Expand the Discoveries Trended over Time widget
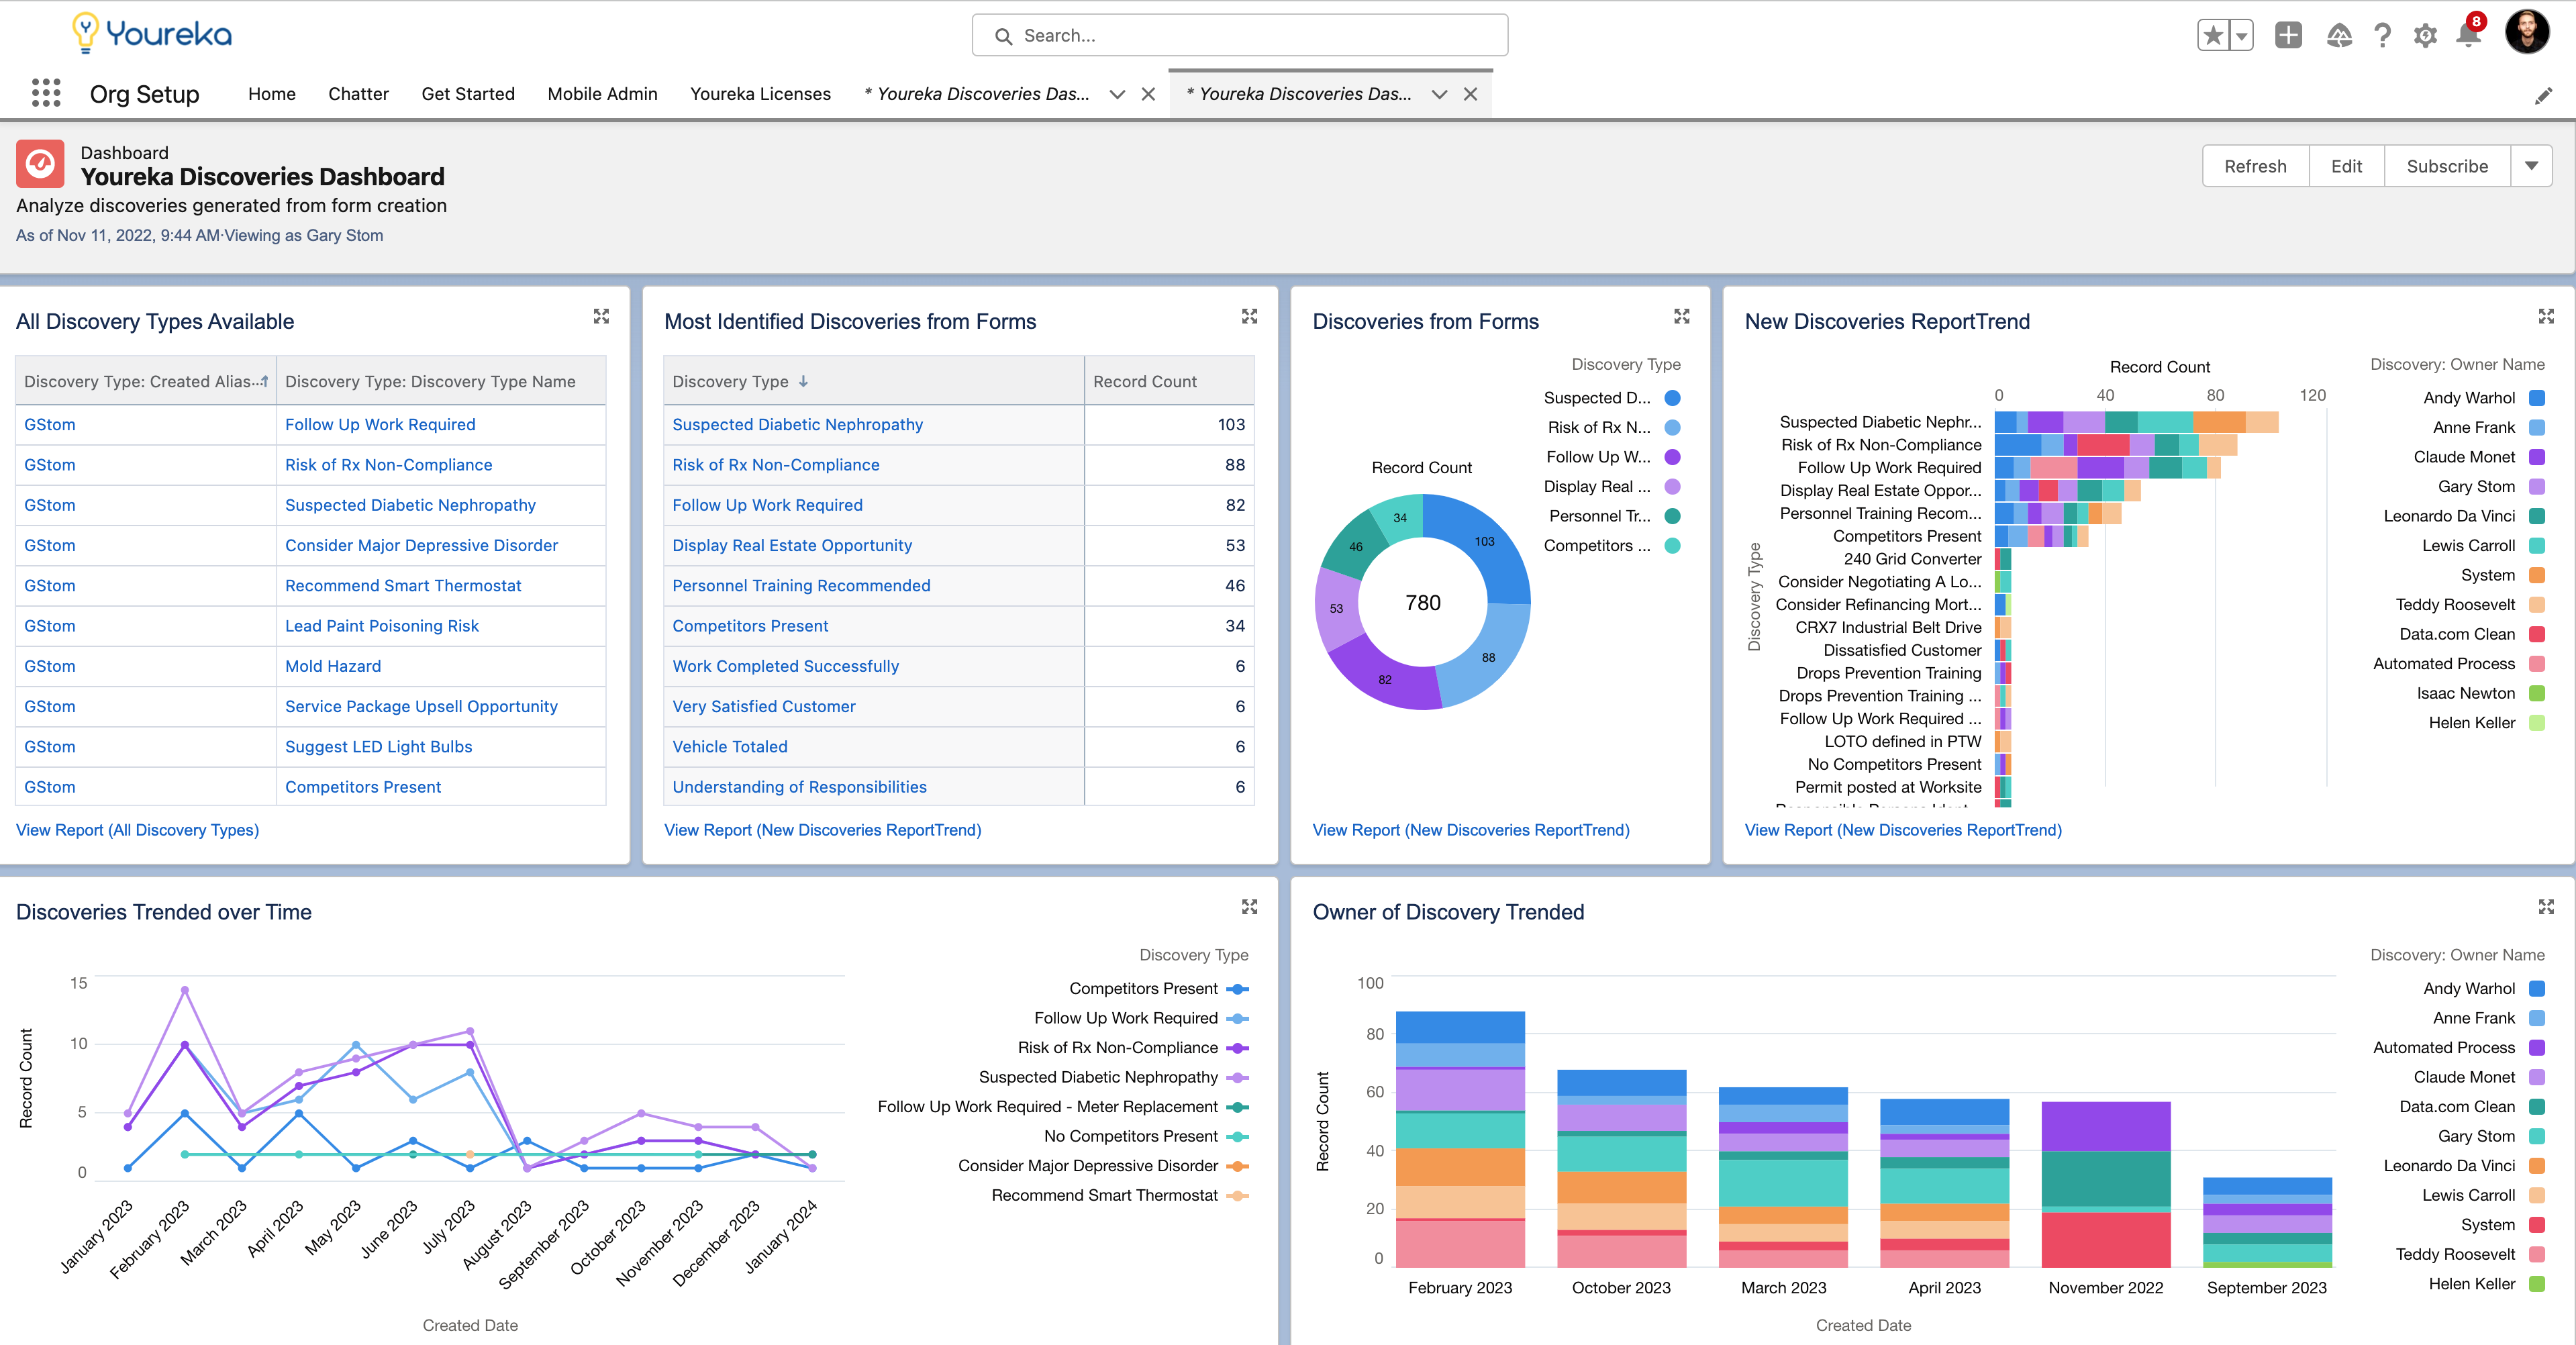2576x1345 pixels. pyautogui.click(x=1249, y=907)
